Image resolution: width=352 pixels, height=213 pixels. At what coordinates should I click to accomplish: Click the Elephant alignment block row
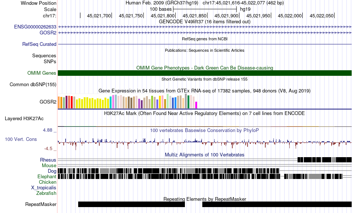click(200, 176)
